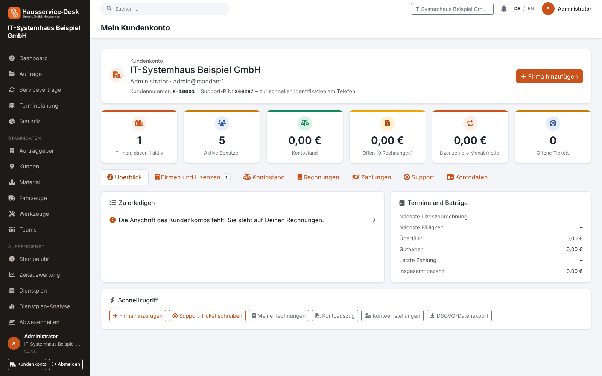602x376 pixels.
Task: Open Fahrzeuge in the sidebar
Action: click(45, 198)
